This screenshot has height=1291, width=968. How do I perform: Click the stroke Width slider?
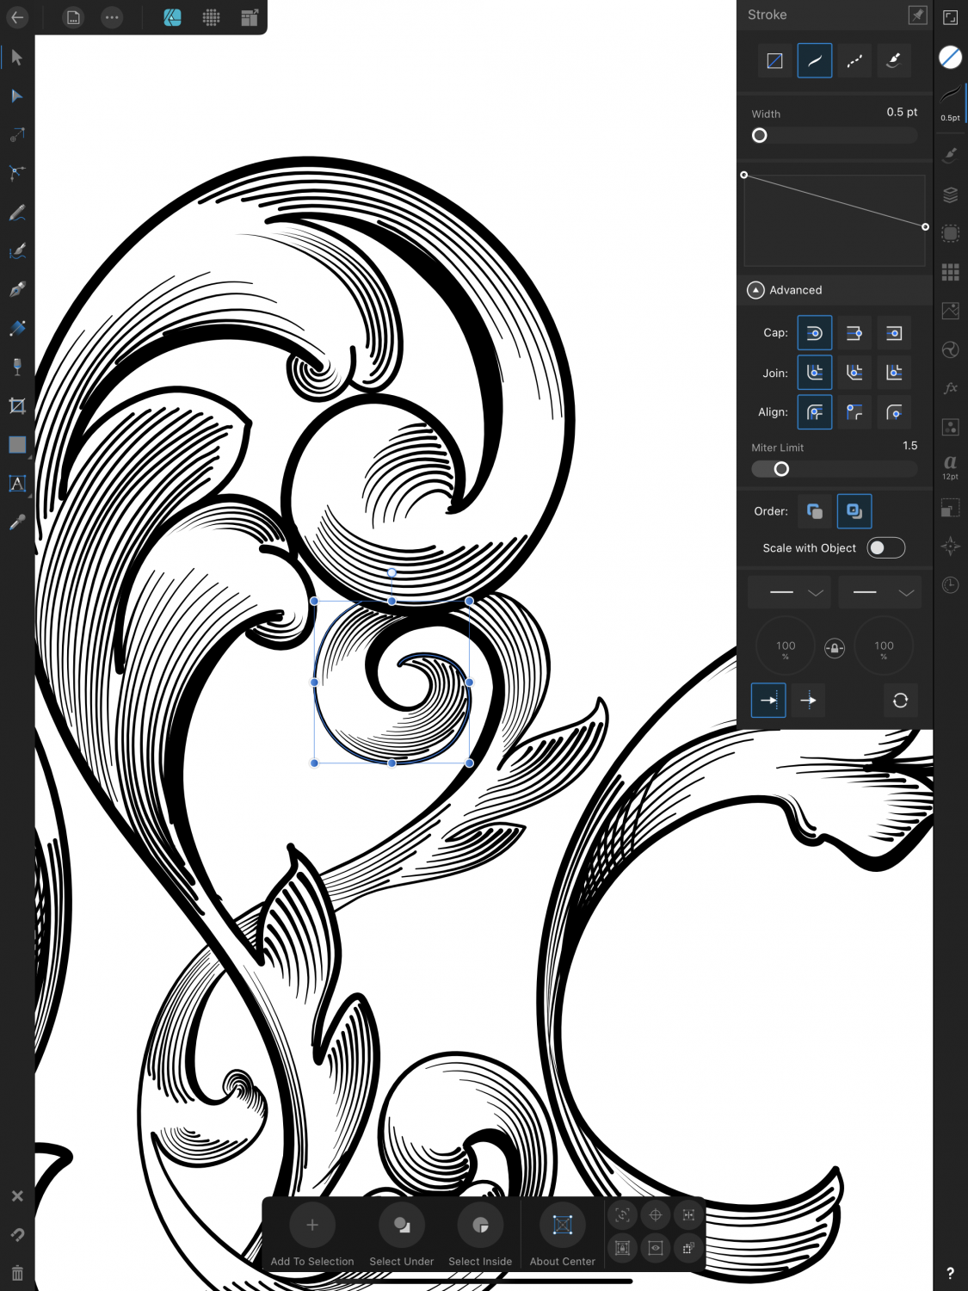pyautogui.click(x=834, y=136)
